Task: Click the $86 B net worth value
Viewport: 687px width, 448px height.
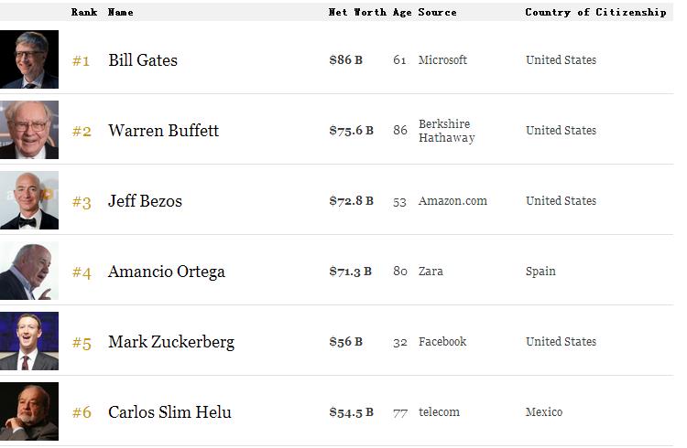Action: tap(345, 60)
